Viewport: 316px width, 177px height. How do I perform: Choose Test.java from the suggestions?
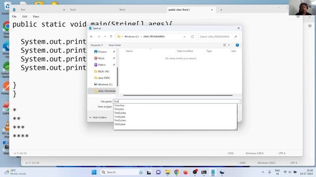pos(119,109)
